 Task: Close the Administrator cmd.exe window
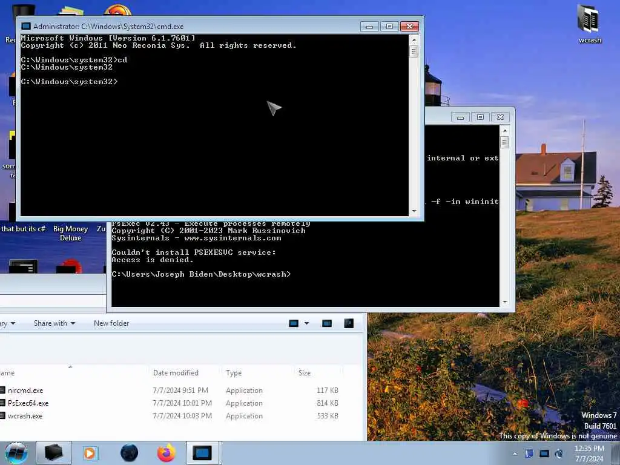click(410, 27)
